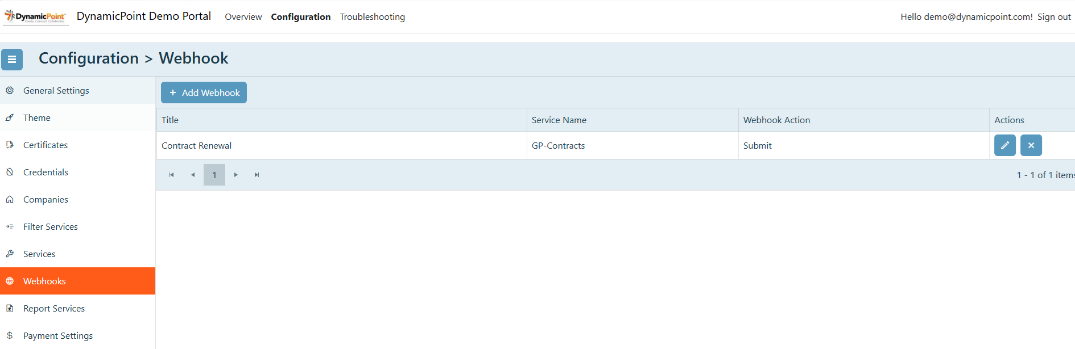
Task: Click the Webhooks globe icon
Action: [x=10, y=281]
